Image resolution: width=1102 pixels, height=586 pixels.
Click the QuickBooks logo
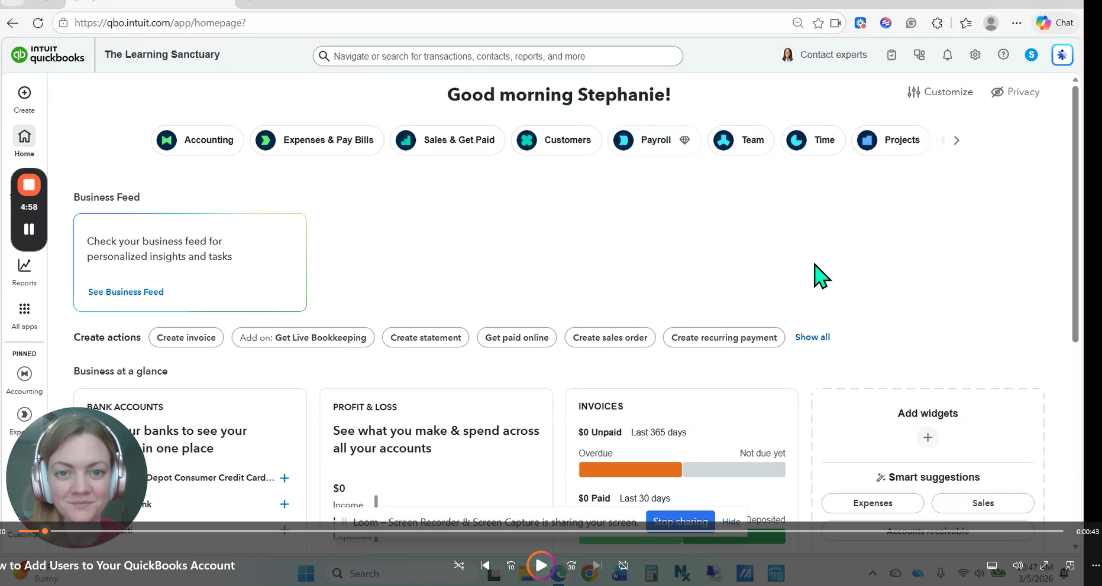(48, 54)
